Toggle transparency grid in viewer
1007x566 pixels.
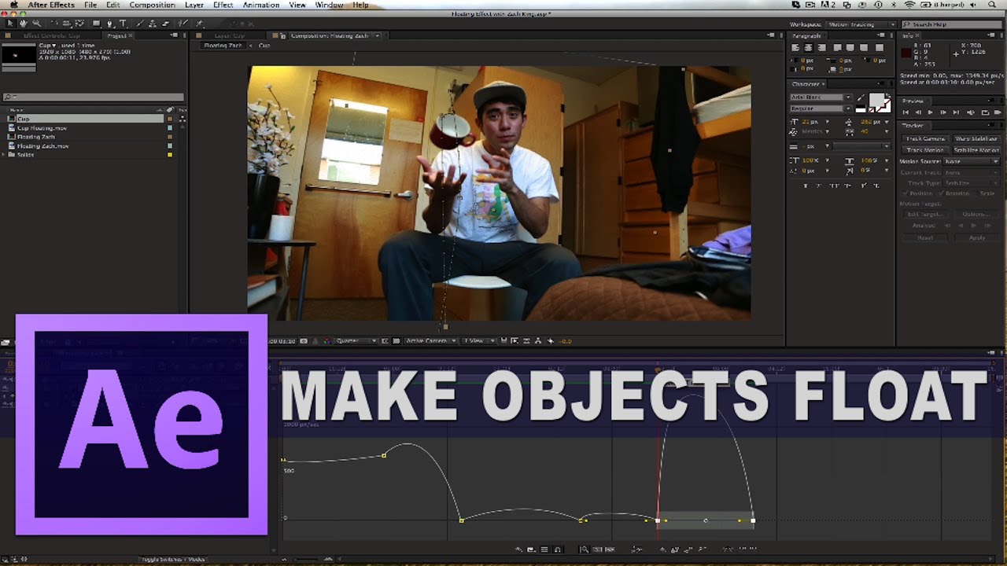[x=397, y=340]
